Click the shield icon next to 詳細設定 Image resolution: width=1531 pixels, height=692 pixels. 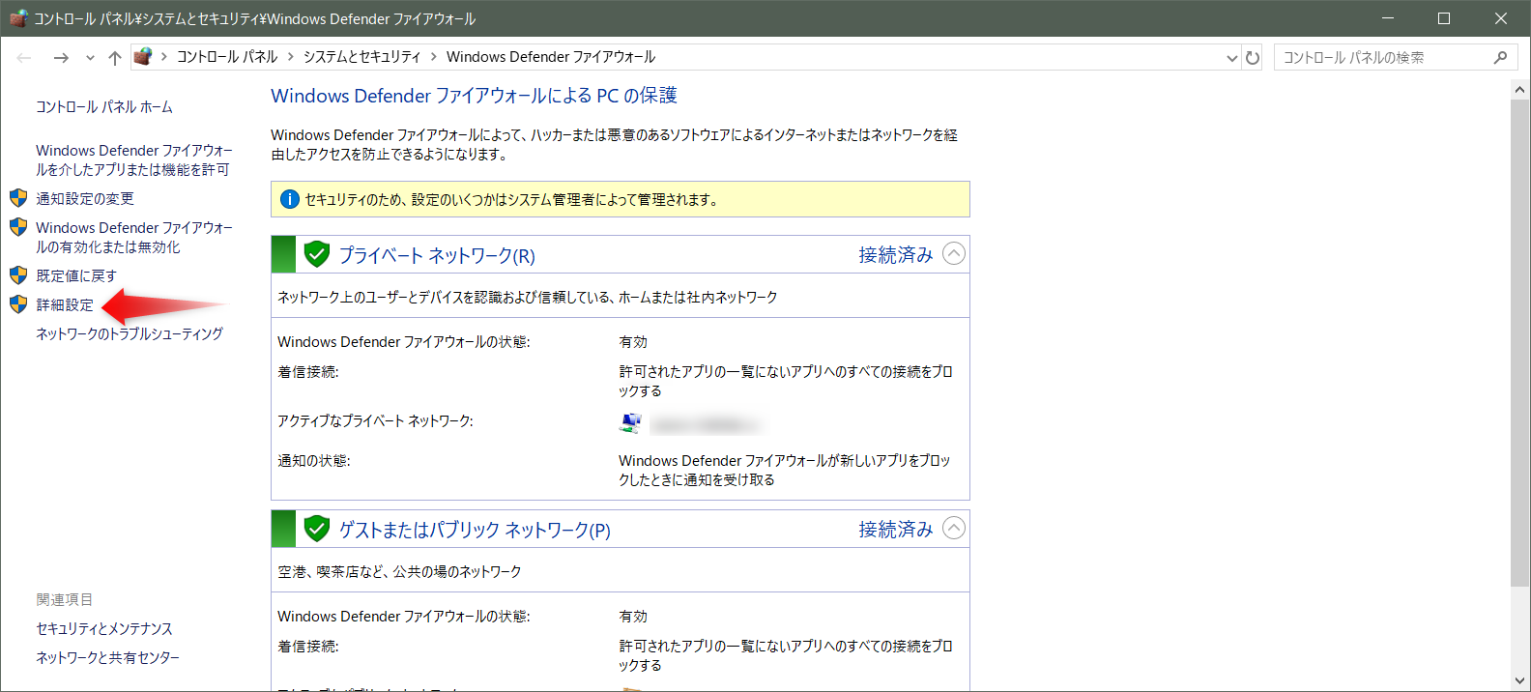pyautogui.click(x=18, y=304)
